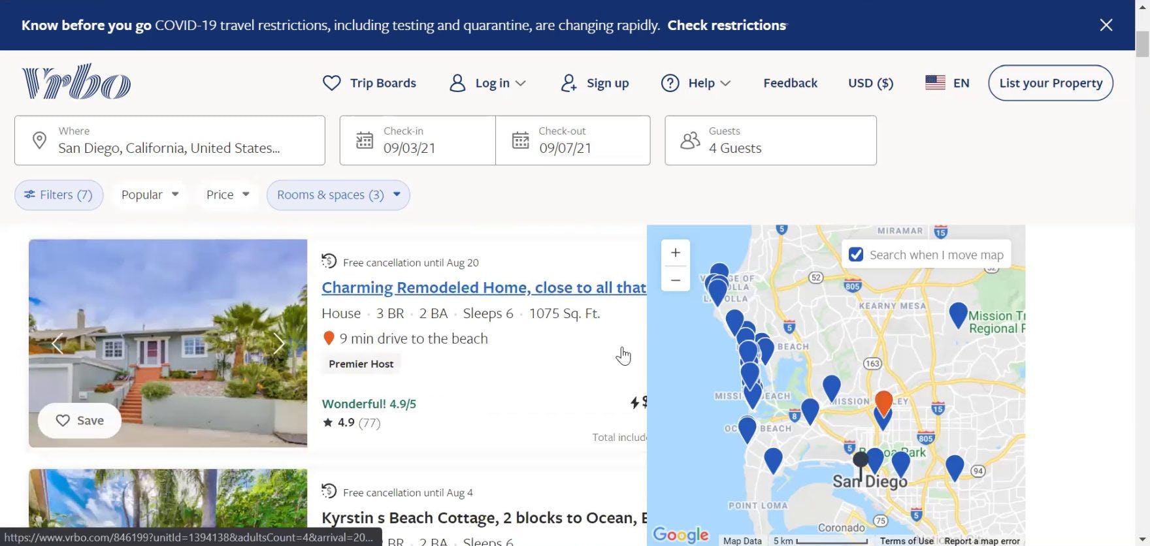Save the Charming Remodeled Home listing
Image resolution: width=1150 pixels, height=546 pixels.
(80, 421)
